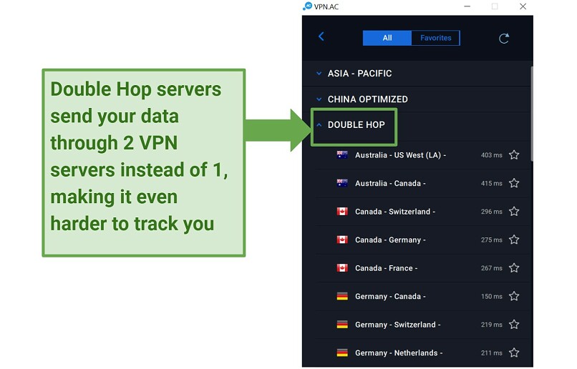This screenshot has height=369, width=577.
Task: Click the German flag beside Germany - Canada
Action: pos(342,296)
